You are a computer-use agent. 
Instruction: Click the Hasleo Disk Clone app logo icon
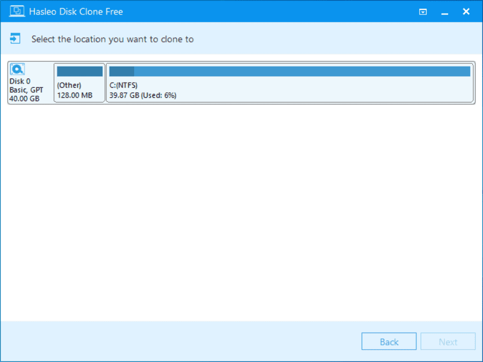pyautogui.click(x=17, y=11)
